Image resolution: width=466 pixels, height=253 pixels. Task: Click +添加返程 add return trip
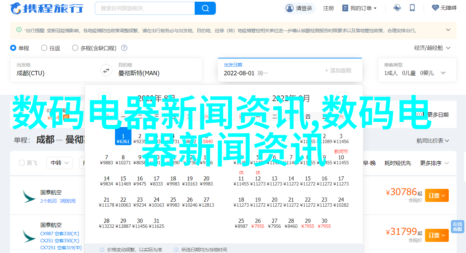click(338, 71)
